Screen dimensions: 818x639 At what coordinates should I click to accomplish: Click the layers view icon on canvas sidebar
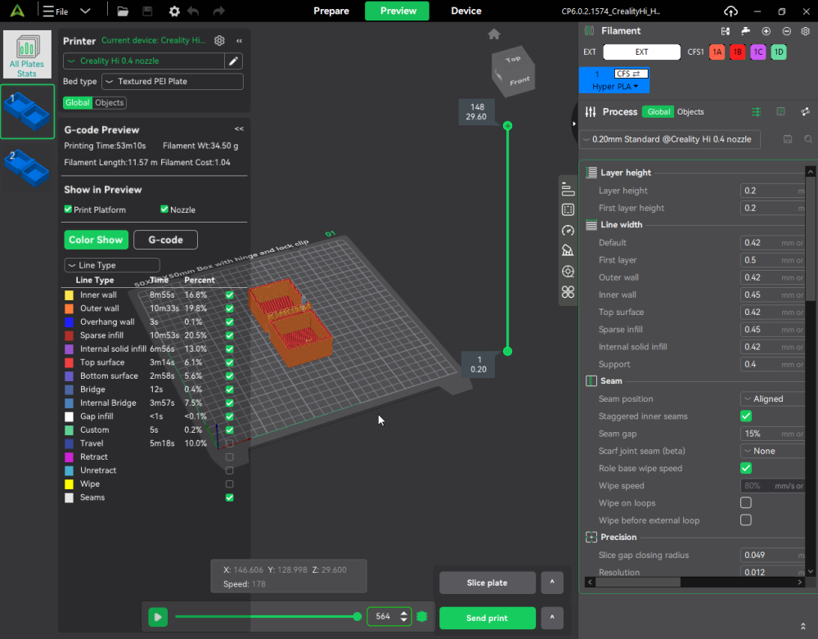569,189
